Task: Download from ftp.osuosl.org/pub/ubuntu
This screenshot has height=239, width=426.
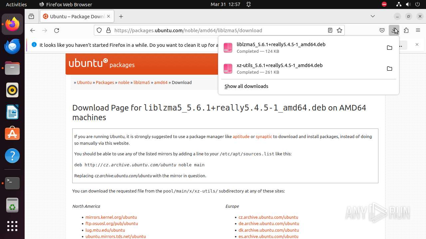Action: click(112, 223)
